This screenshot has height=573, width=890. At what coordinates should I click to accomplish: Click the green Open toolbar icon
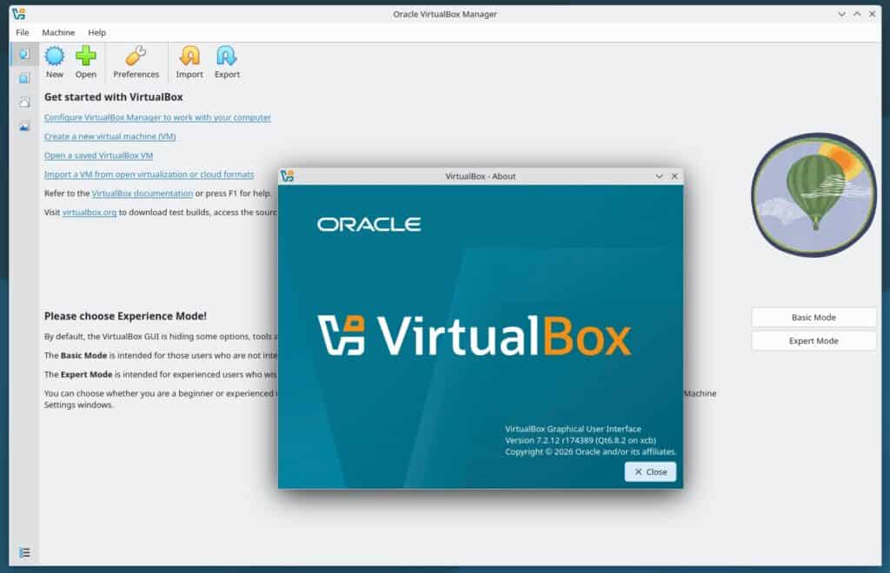86,62
